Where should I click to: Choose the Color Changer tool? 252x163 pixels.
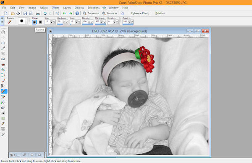point(3,102)
